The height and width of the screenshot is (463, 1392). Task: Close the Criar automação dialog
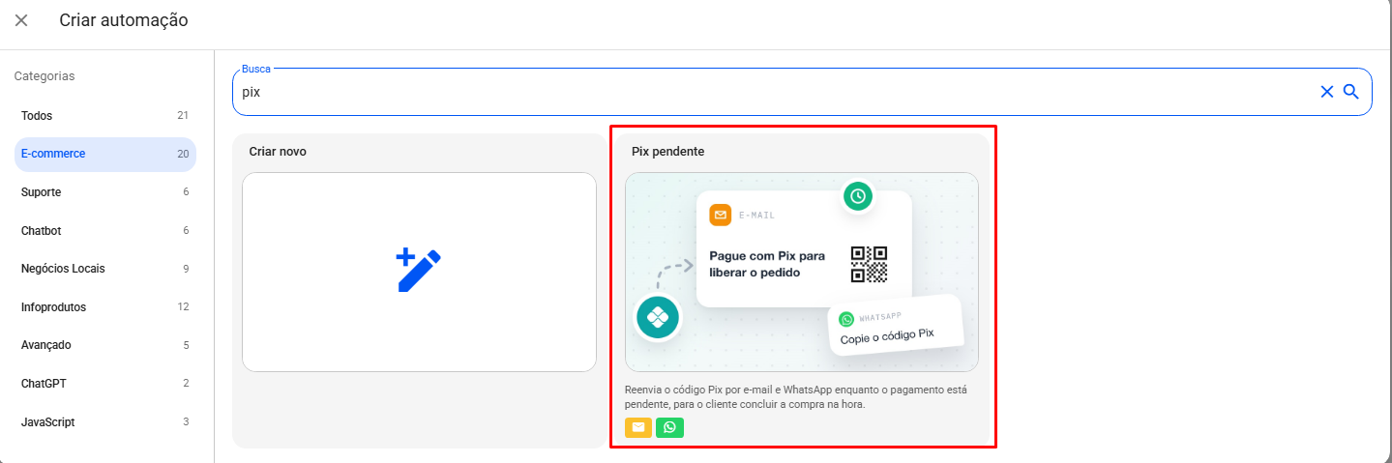[21, 20]
